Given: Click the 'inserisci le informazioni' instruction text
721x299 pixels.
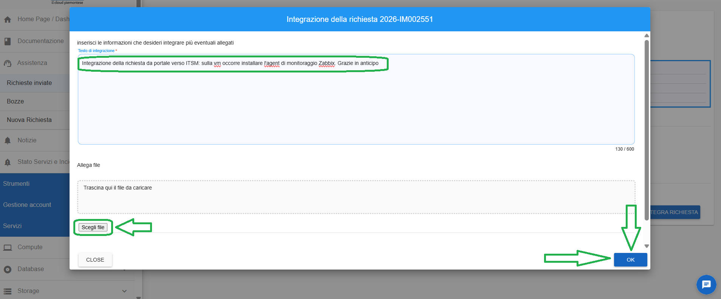Looking at the screenshot, I should (x=155, y=43).
